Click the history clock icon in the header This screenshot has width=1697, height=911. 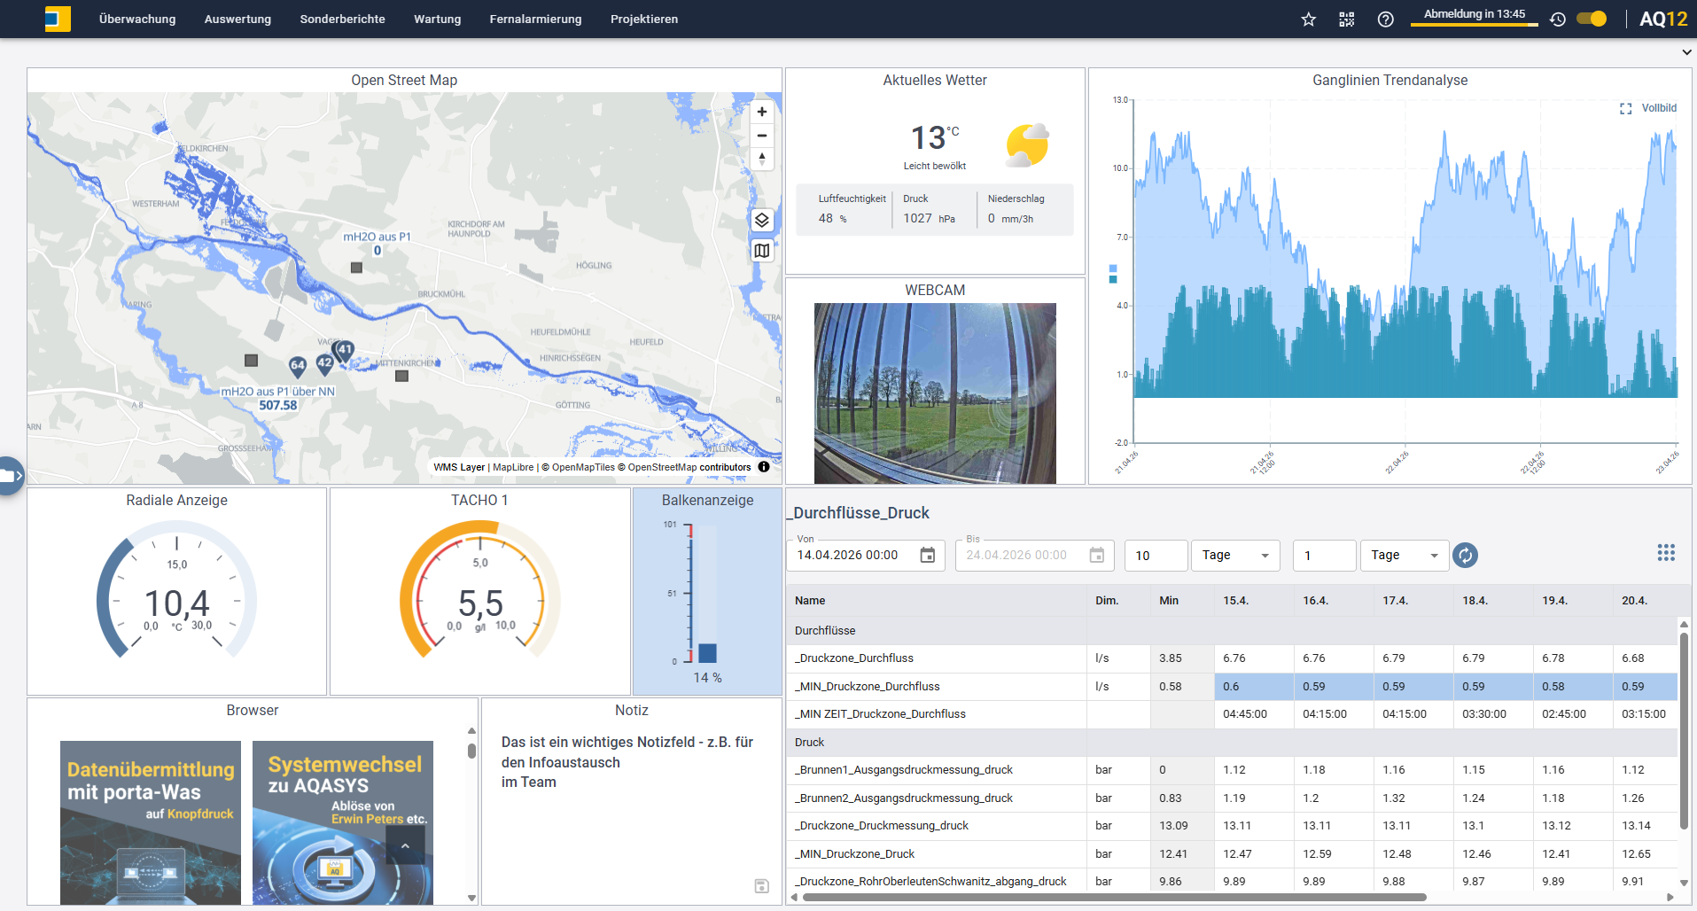(1558, 19)
